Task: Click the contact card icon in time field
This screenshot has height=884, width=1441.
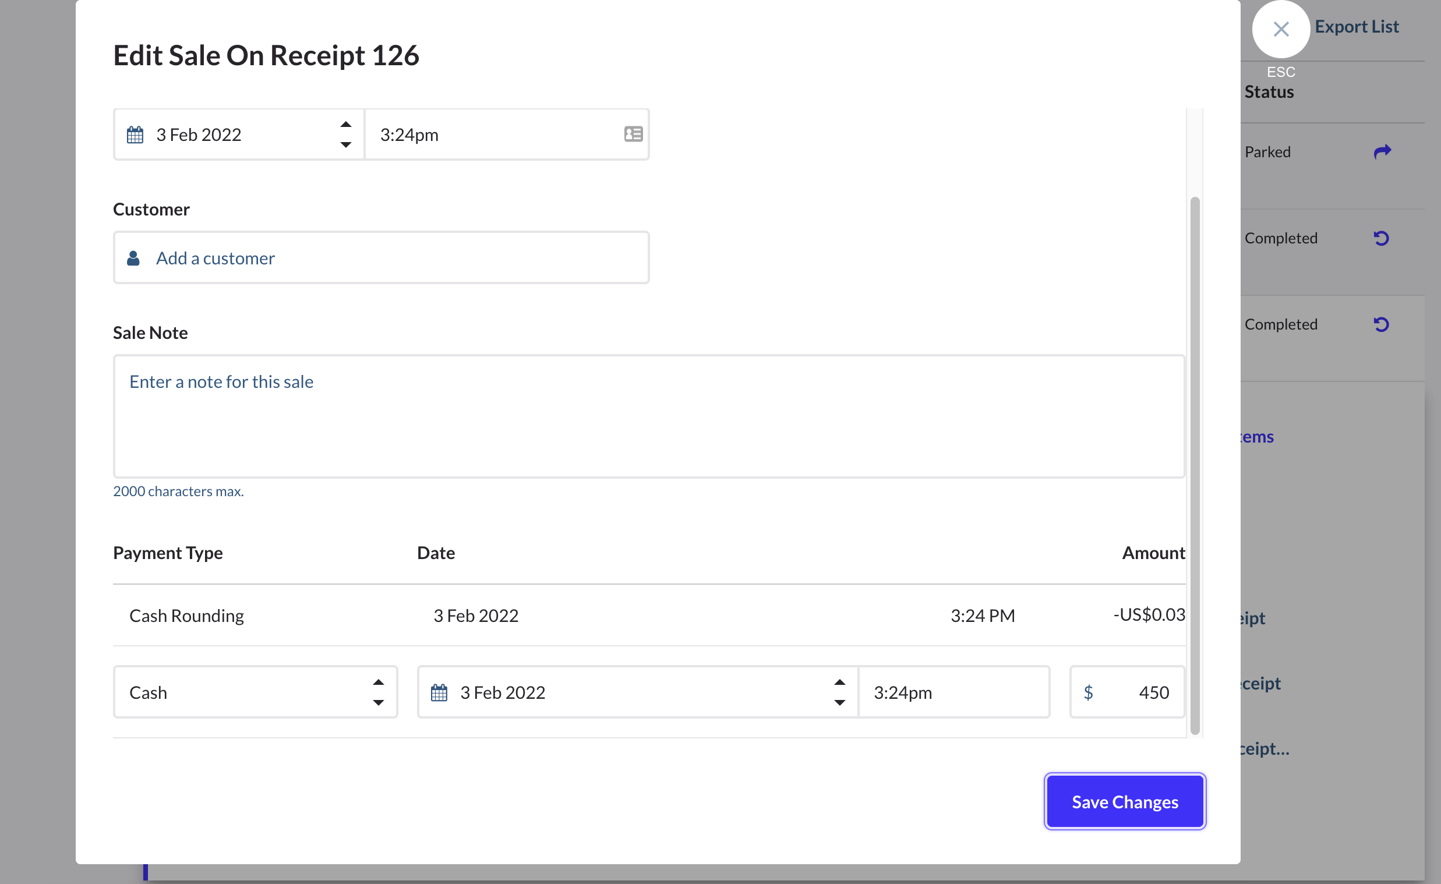Action: pos(633,134)
